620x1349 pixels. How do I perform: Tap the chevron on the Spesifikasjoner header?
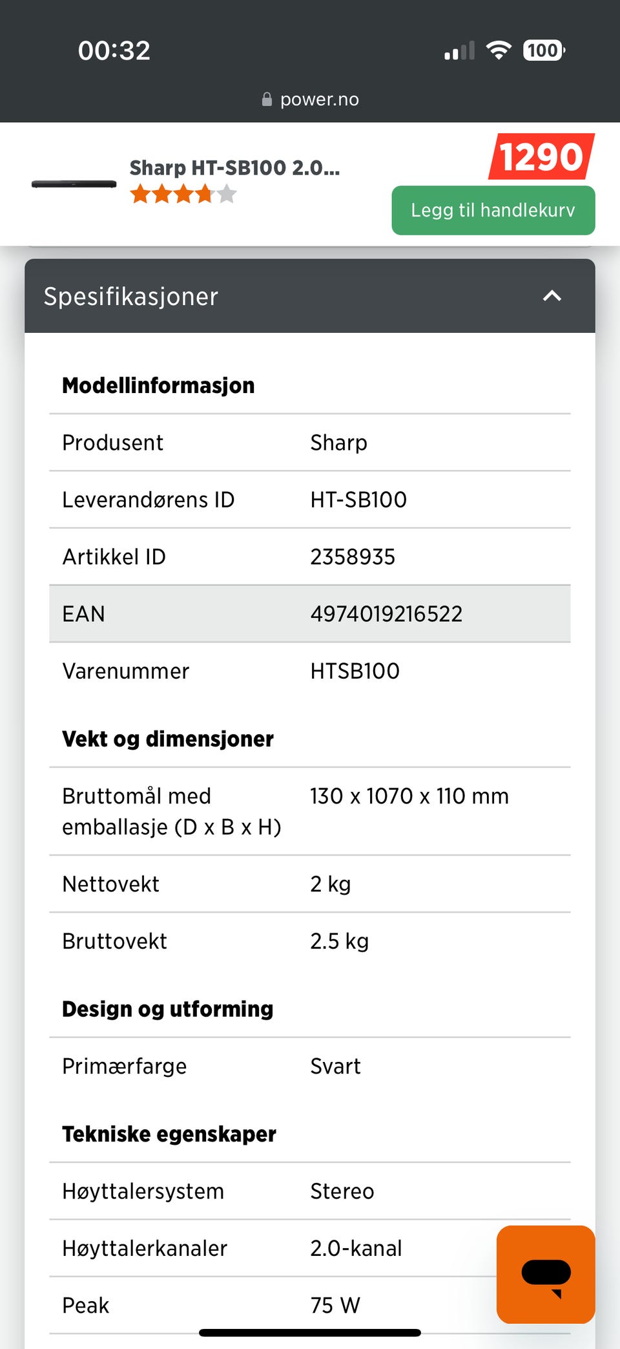552,296
